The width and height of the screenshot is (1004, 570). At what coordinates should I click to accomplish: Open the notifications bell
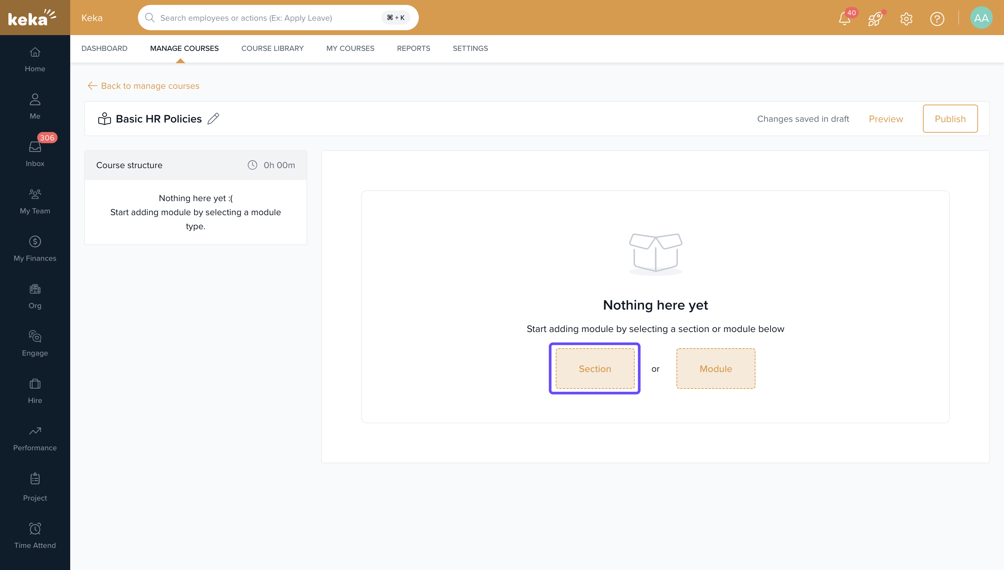pos(844,18)
